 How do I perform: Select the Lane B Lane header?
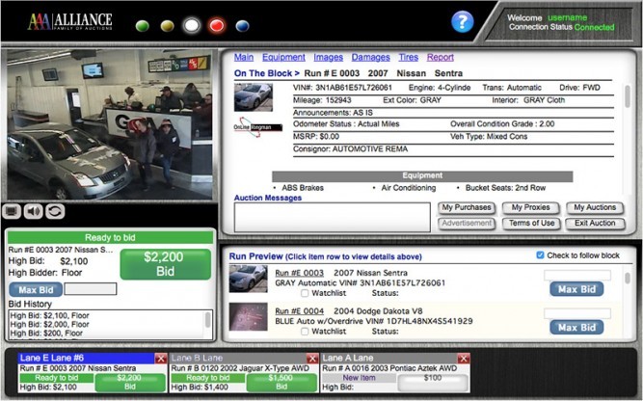(x=239, y=358)
